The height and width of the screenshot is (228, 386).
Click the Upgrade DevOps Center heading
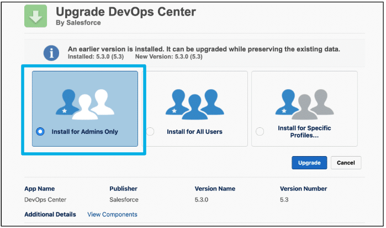point(126,12)
